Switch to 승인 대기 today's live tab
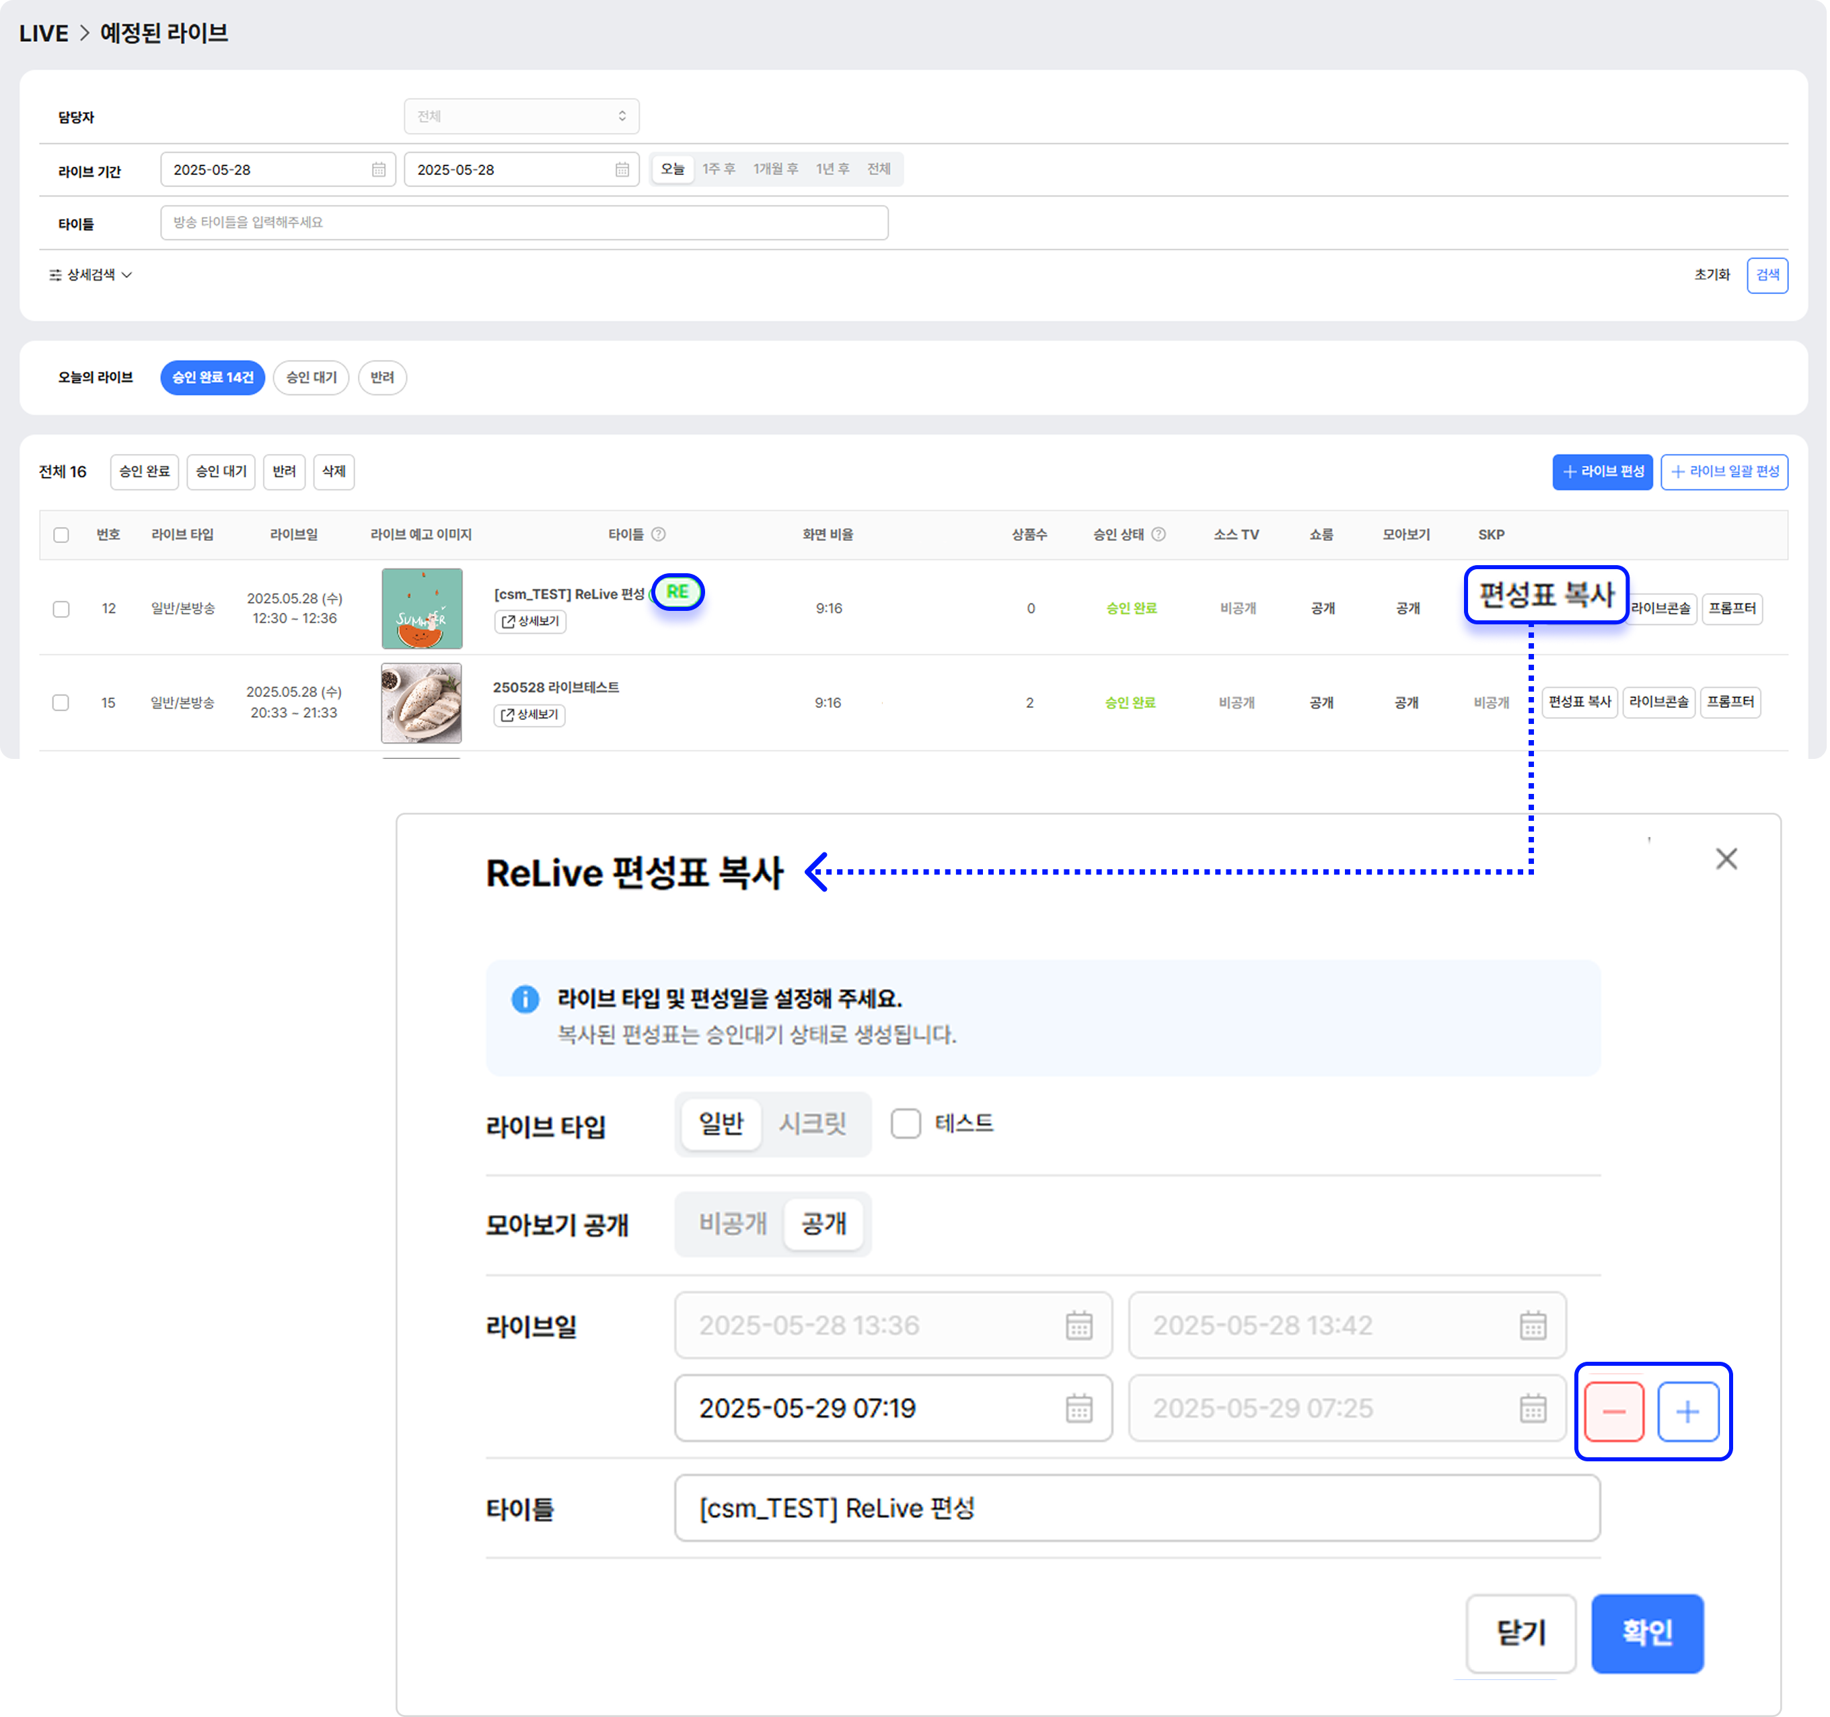This screenshot has height=1717, width=1830. coord(311,377)
